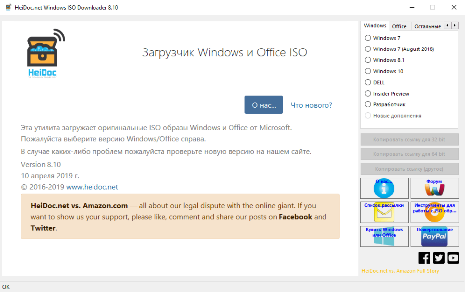Switch to the Остальные tab
Viewport: 465px width, 292px height.
(427, 26)
